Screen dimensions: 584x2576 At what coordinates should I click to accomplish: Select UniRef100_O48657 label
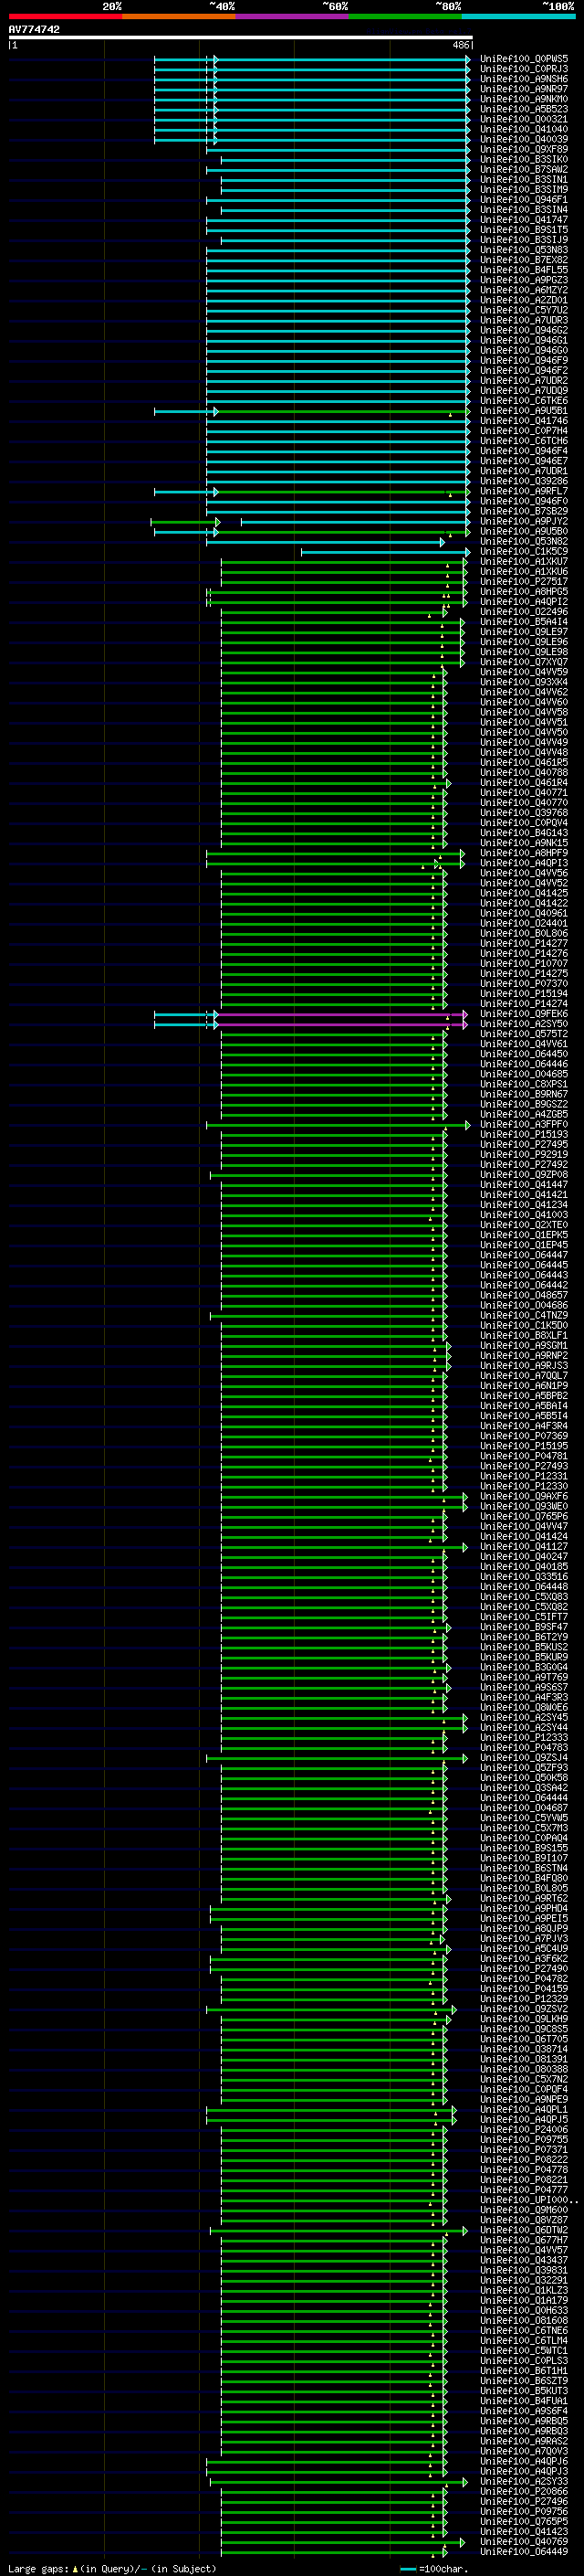(524, 1295)
